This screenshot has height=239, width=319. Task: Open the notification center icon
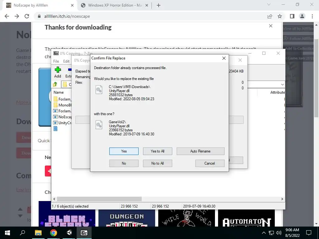pos(309,233)
